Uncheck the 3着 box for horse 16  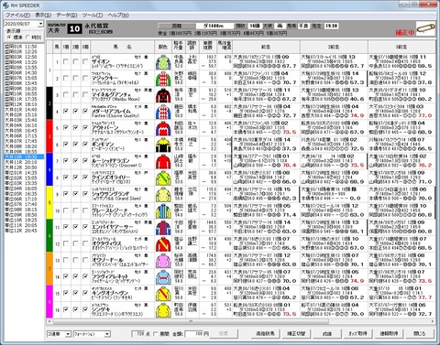coord(85,309)
